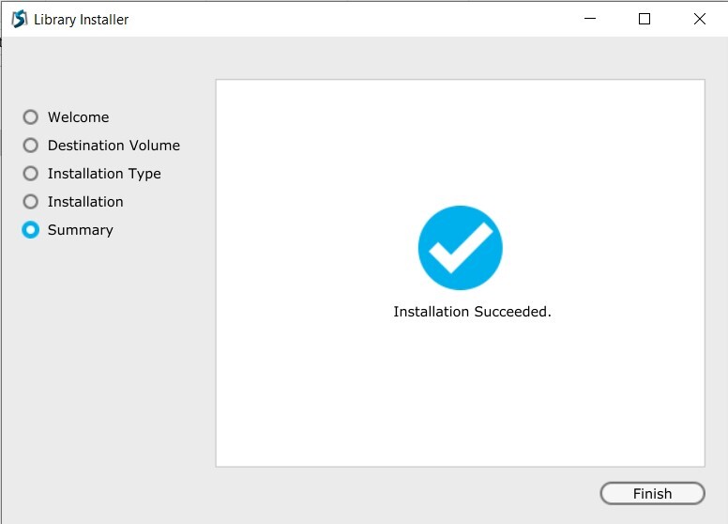This screenshot has width=728, height=524.
Task: Click the Installation step label
Action: click(x=85, y=202)
